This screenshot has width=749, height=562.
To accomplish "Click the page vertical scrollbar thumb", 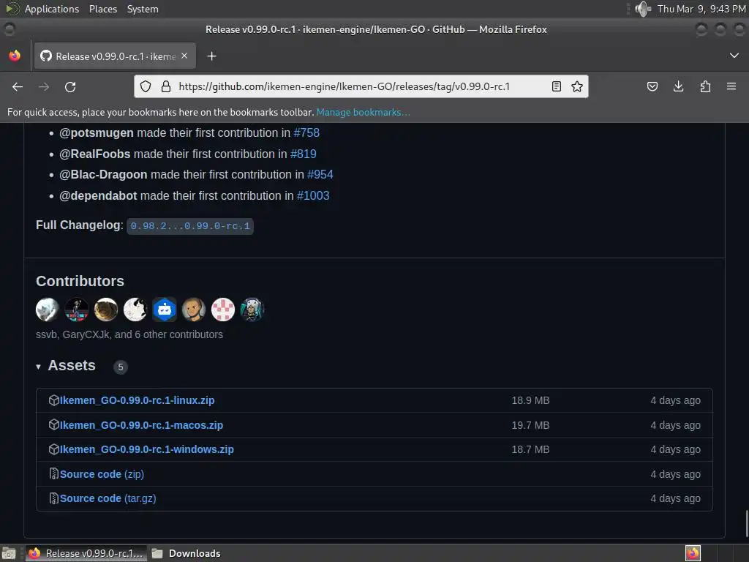I will (x=746, y=522).
